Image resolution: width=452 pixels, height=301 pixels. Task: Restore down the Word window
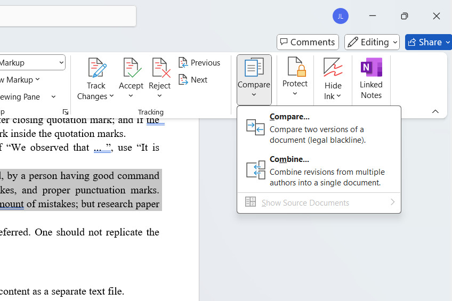(405, 16)
